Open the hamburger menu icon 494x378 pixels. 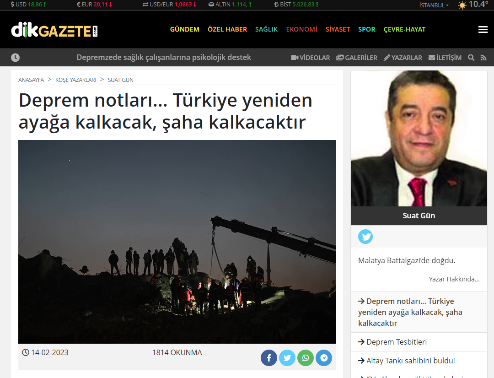[x=483, y=30]
